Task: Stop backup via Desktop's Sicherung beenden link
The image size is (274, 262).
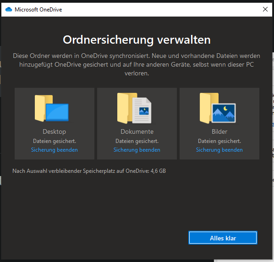Action: 55,150
